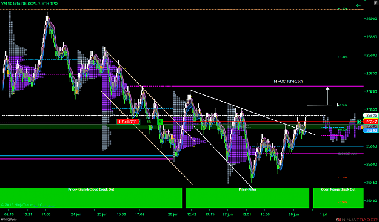Click the white 26635 price marker
Viewport: 379px width, 222px height.
coord(371,116)
